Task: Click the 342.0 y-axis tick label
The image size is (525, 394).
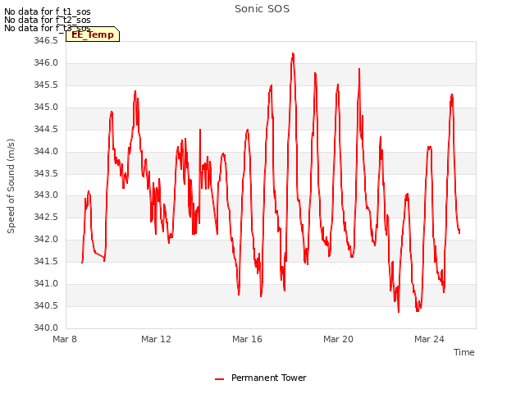Action: point(46,239)
